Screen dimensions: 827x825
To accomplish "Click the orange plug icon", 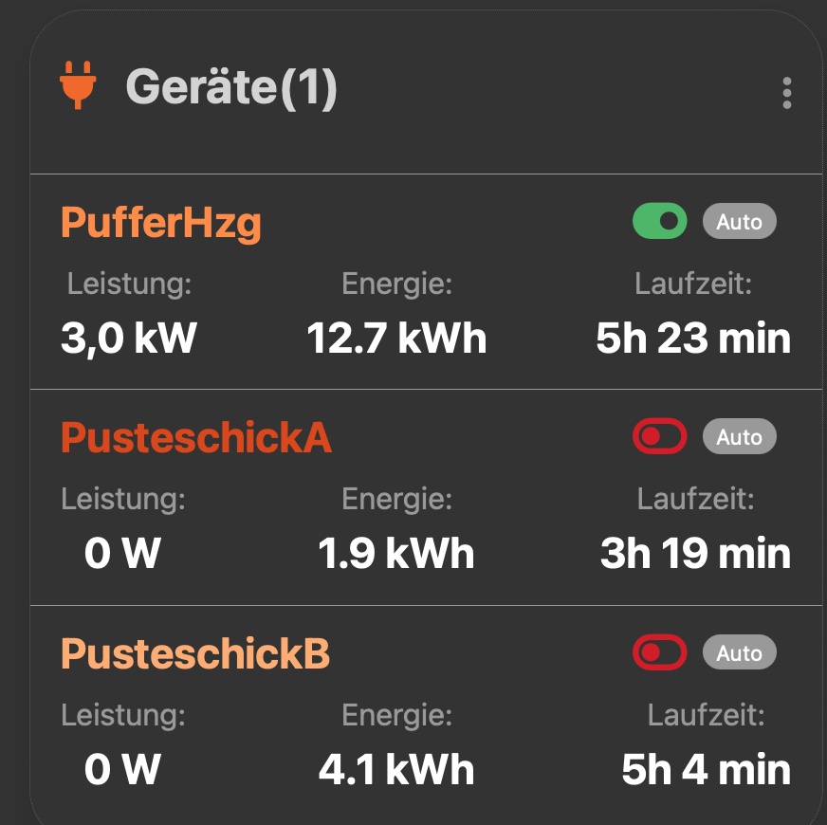I will coord(78,85).
